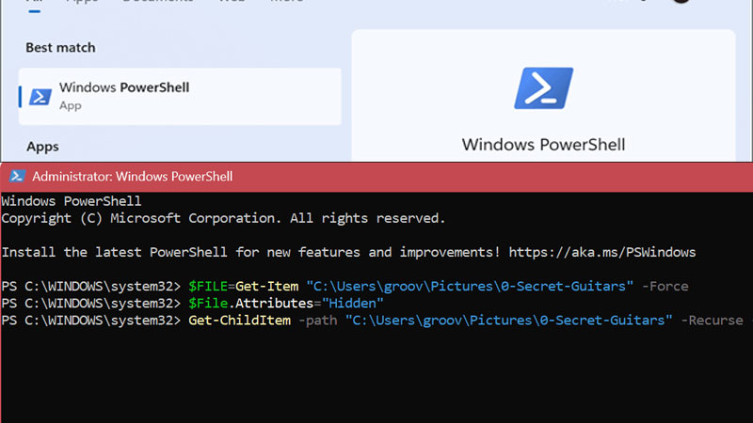753x423 pixels.
Task: Select the Apps section heading
Action: pos(42,147)
